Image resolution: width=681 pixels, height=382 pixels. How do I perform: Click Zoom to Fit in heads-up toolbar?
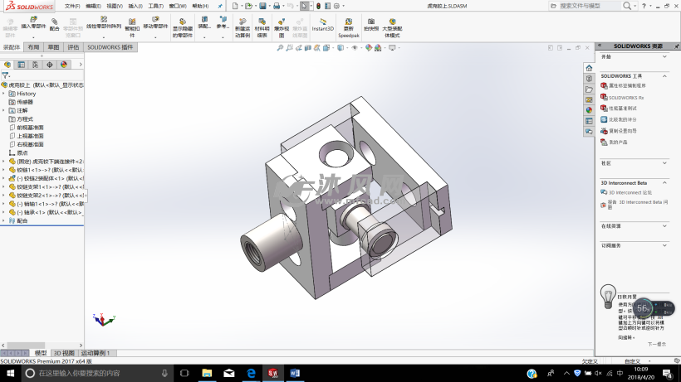coord(280,47)
